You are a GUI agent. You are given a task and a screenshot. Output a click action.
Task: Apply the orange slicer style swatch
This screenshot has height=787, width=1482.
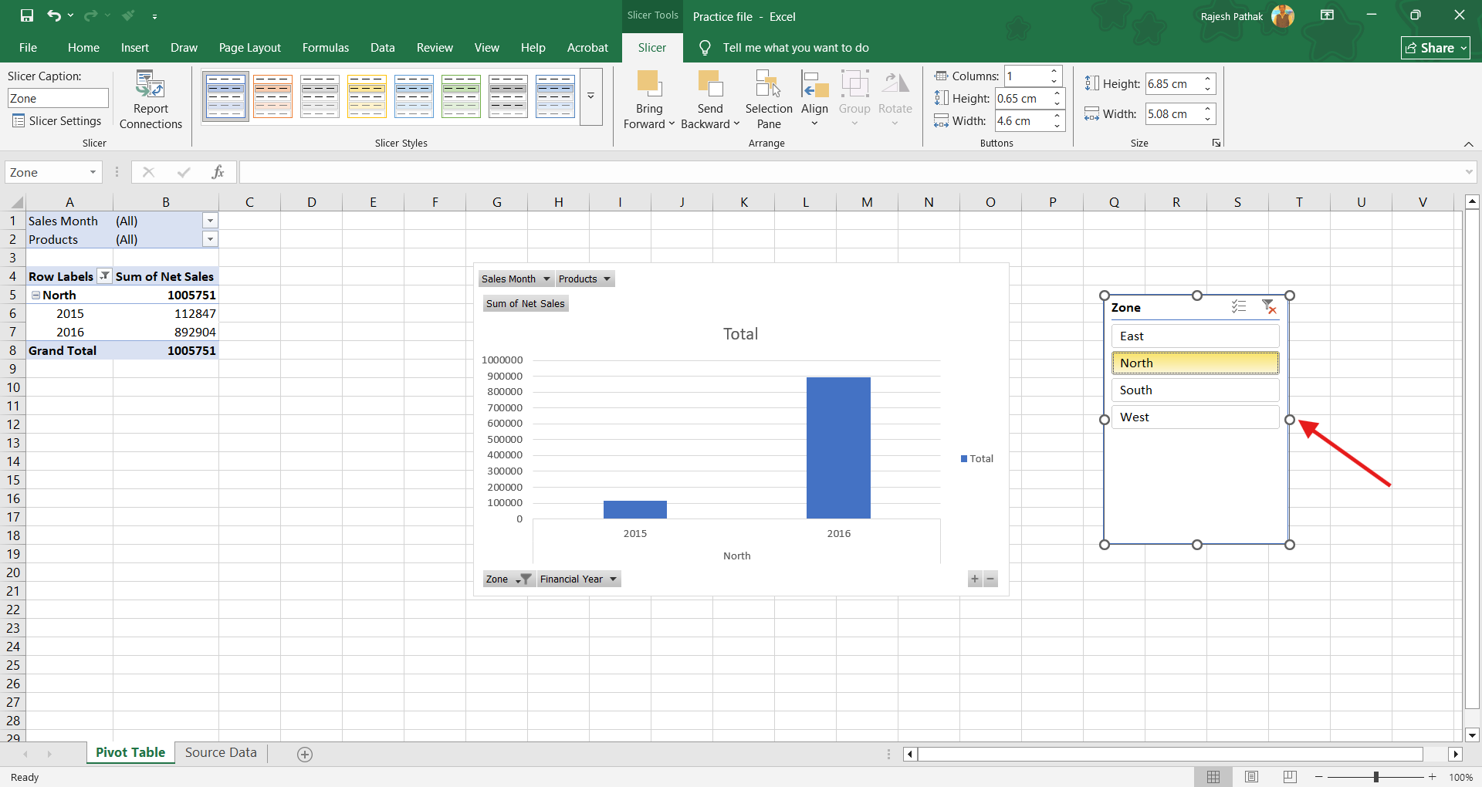[x=272, y=96]
